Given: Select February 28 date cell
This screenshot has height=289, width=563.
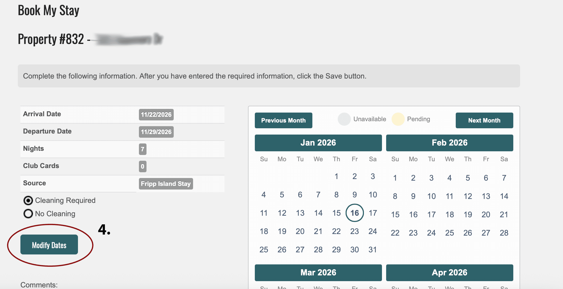Looking at the screenshot, I should [x=504, y=233].
